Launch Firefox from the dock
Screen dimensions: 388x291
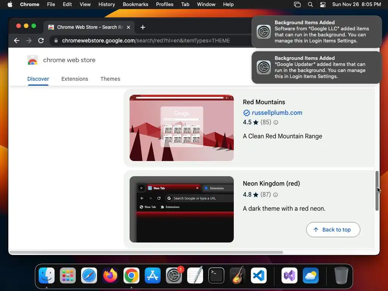pyautogui.click(x=110, y=275)
